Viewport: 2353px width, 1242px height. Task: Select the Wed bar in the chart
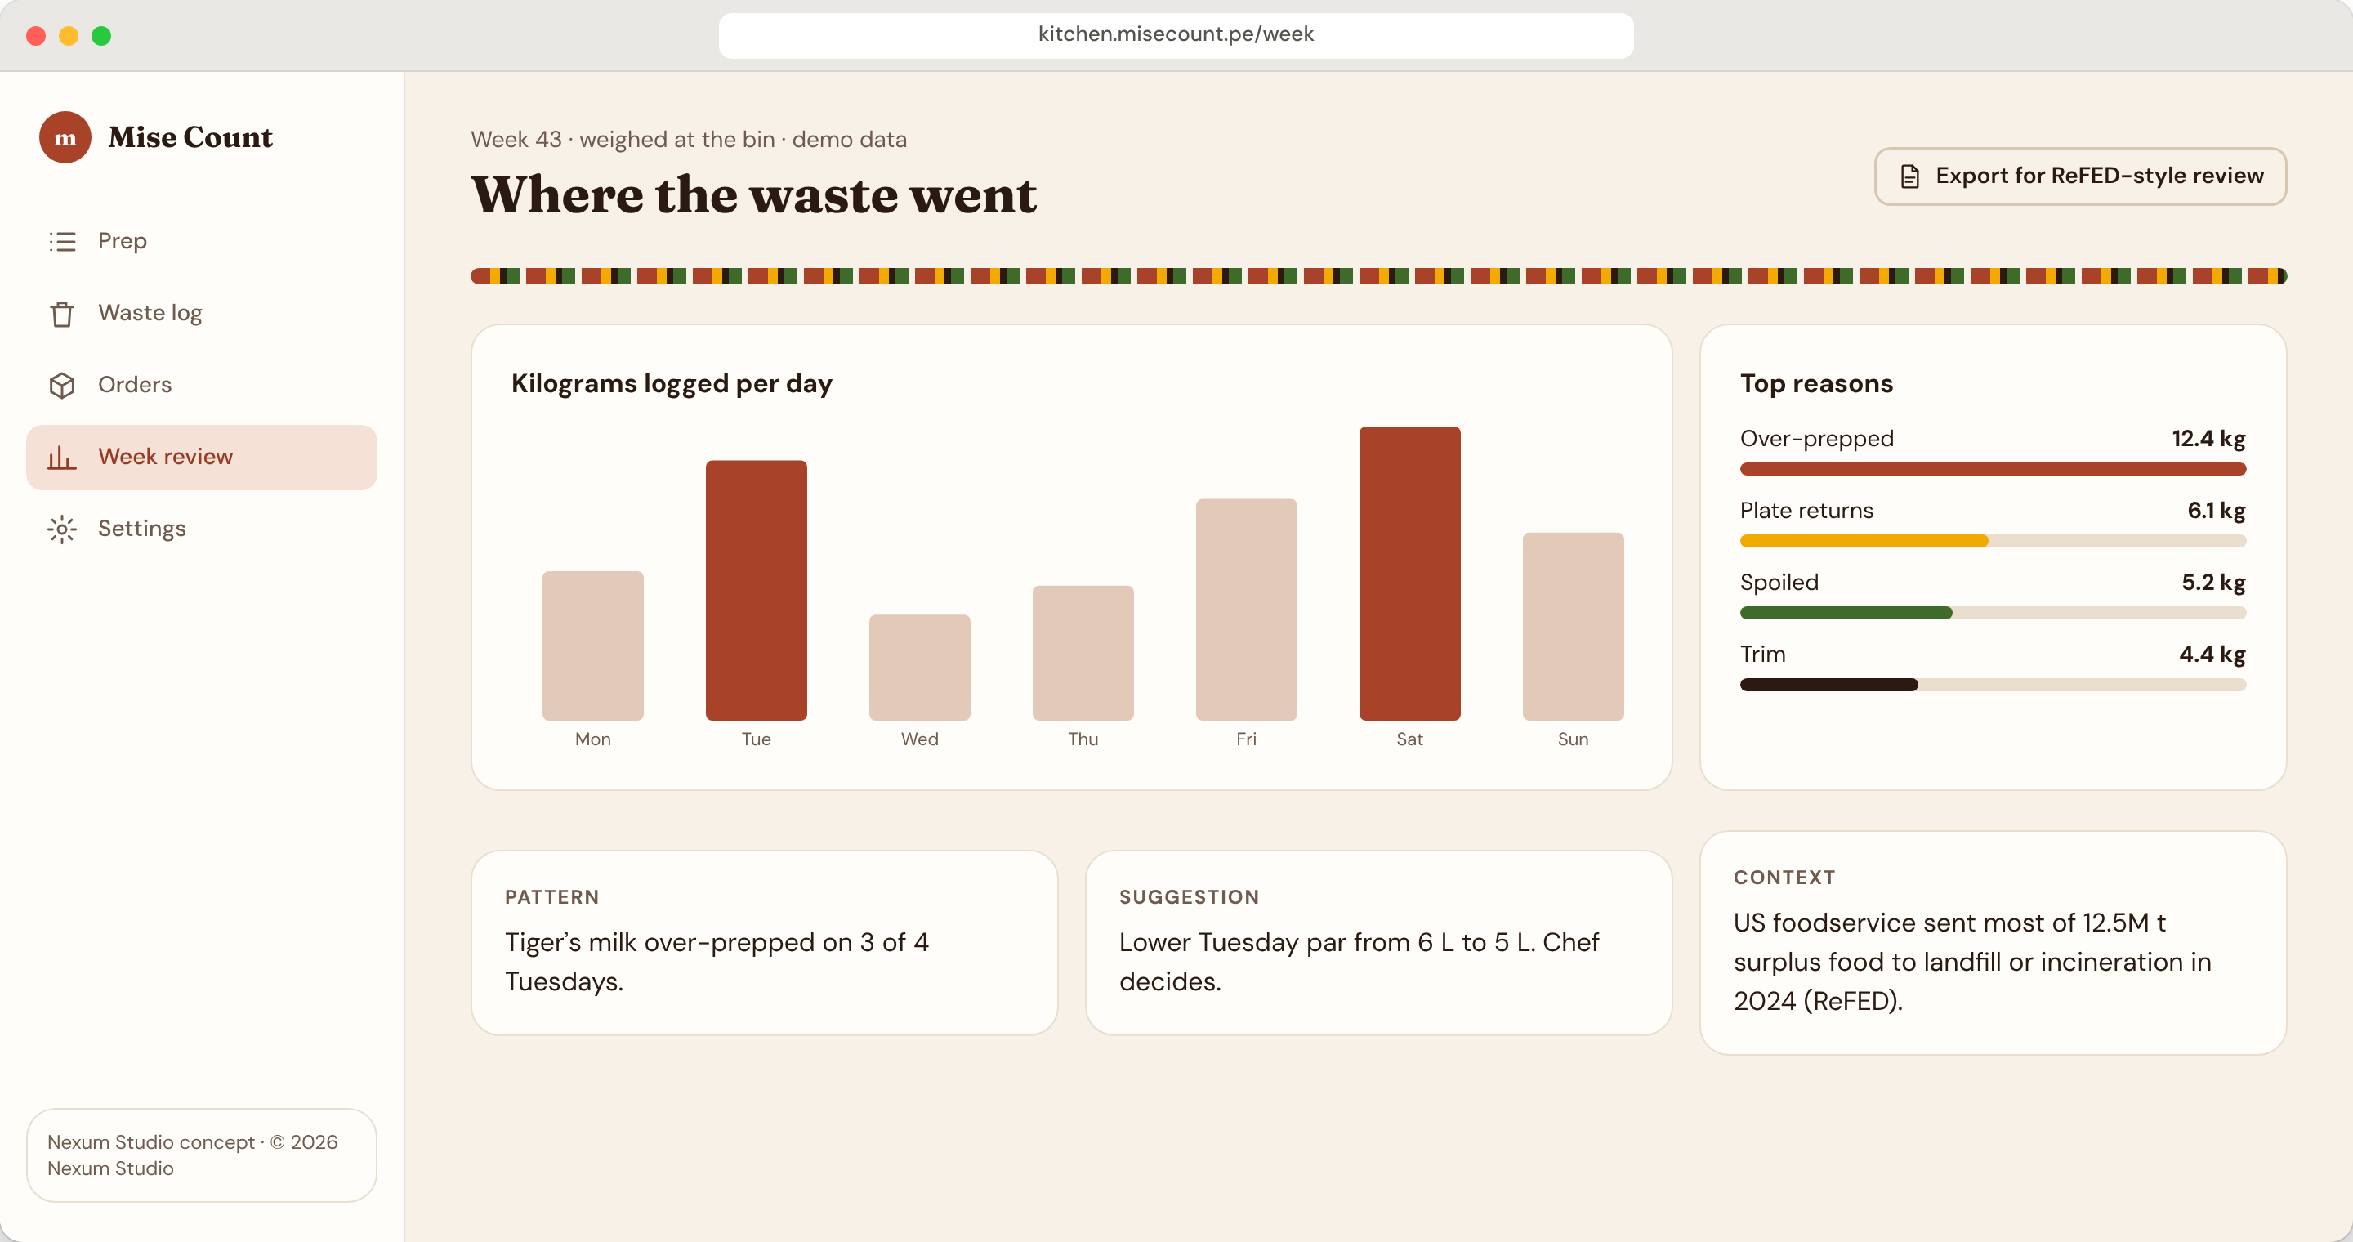(x=920, y=668)
